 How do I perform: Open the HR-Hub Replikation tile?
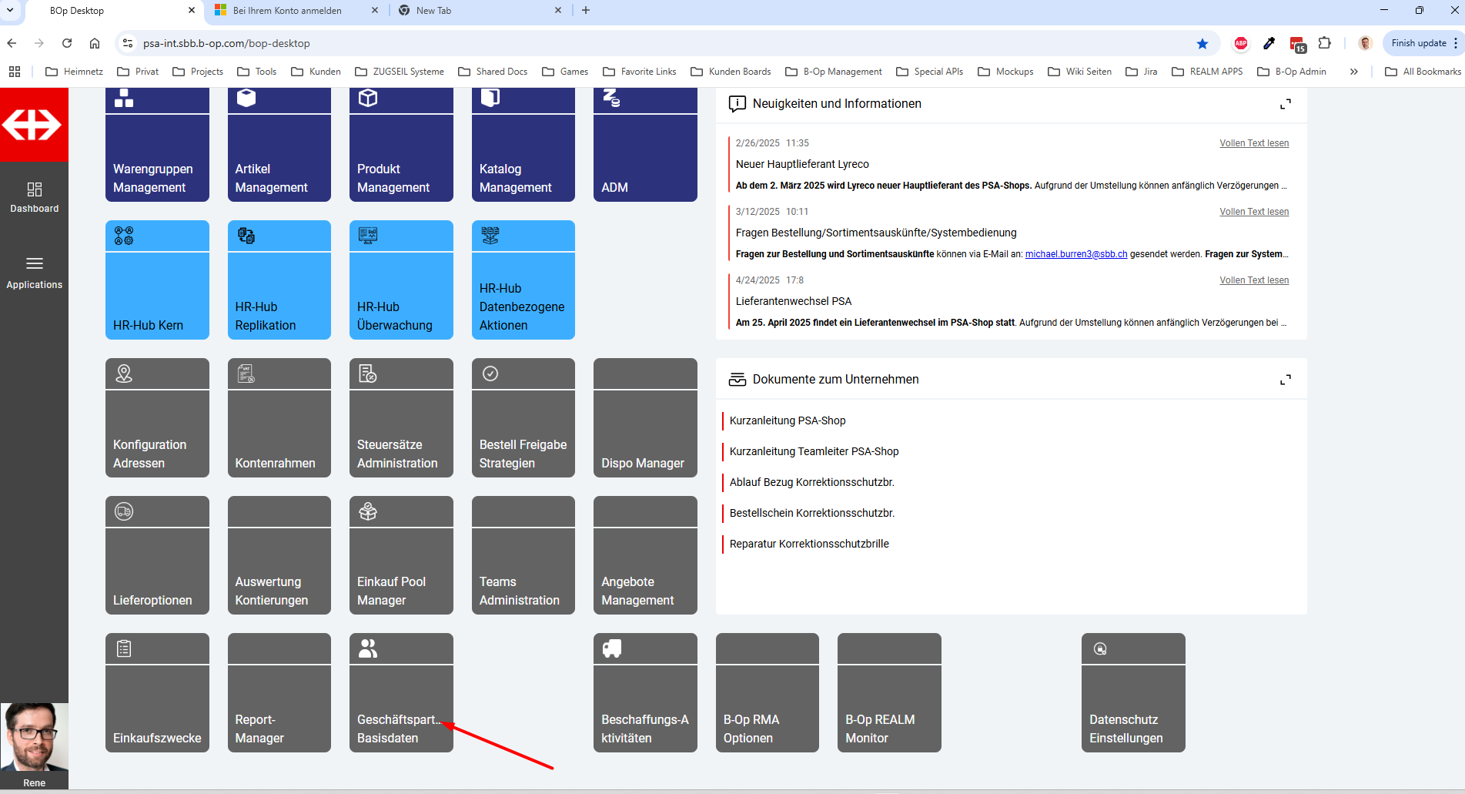[279, 280]
